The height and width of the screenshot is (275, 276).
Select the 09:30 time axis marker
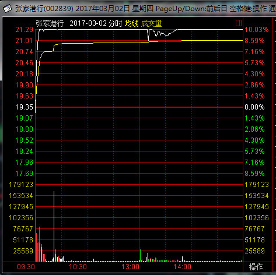(x=26, y=267)
